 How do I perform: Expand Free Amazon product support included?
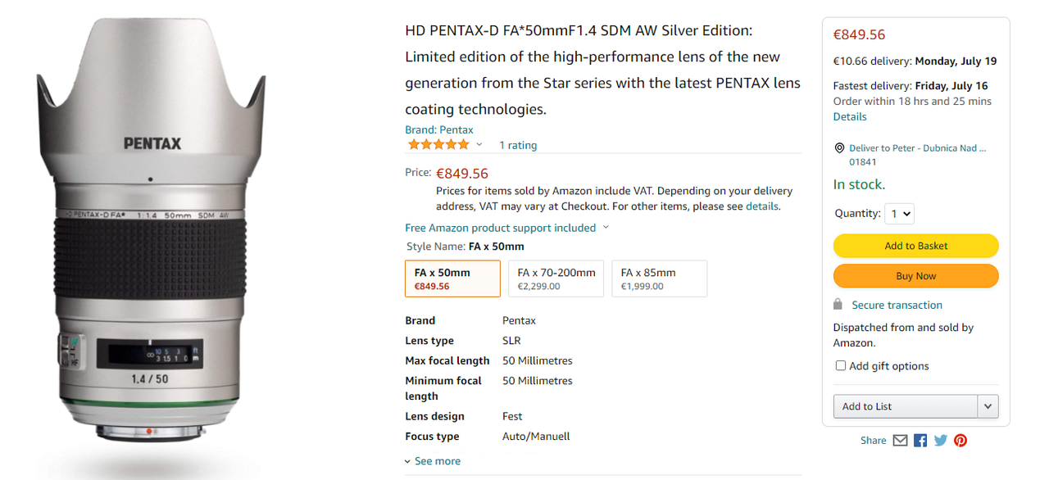click(x=507, y=228)
